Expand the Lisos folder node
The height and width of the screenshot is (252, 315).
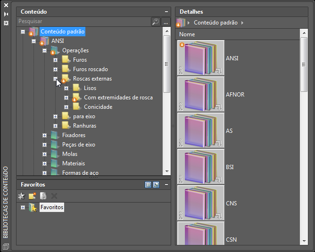pos(66,88)
